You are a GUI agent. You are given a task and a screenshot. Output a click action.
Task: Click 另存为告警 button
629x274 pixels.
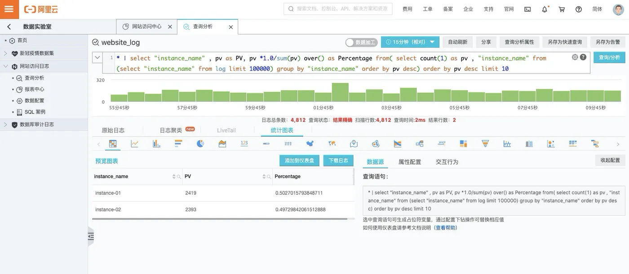click(x=607, y=42)
